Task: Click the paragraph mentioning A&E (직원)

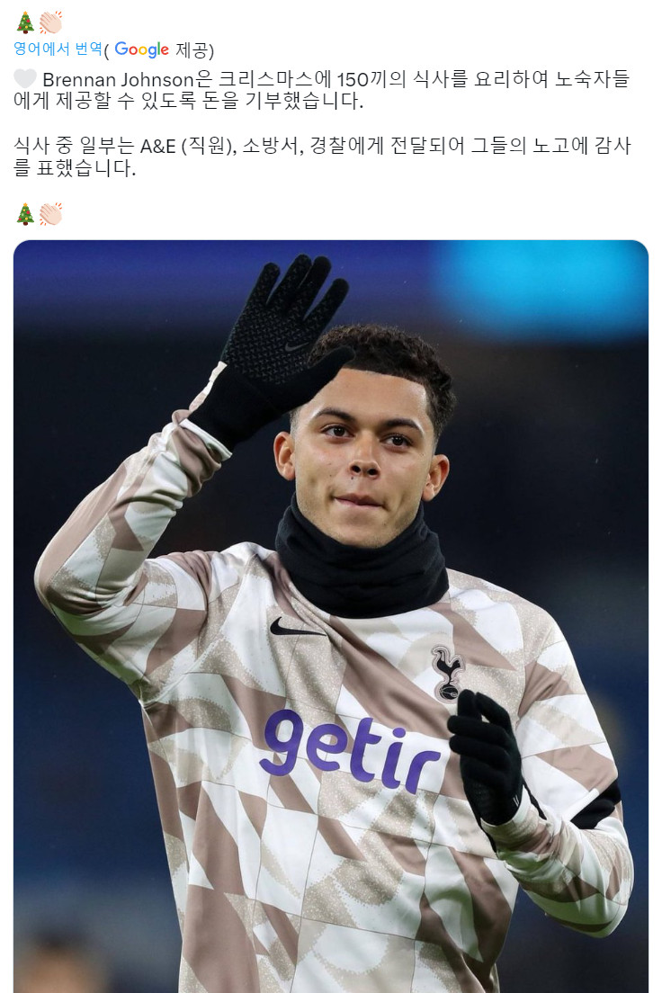Action: pyautogui.click(x=322, y=157)
